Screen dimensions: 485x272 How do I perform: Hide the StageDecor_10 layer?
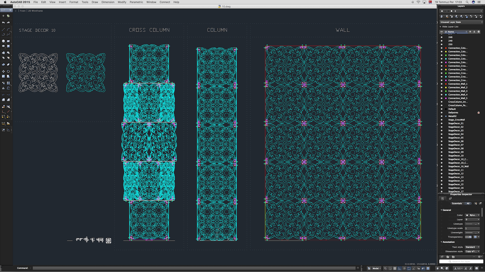click(441, 156)
